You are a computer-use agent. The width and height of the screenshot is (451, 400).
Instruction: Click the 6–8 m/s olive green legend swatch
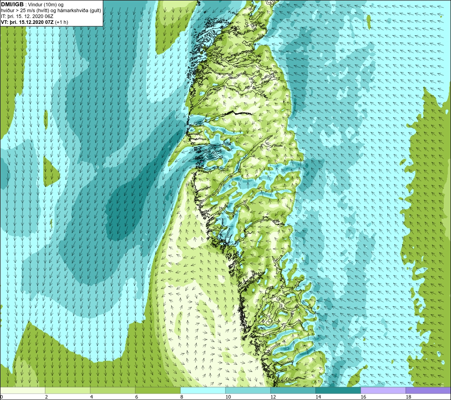(157, 390)
